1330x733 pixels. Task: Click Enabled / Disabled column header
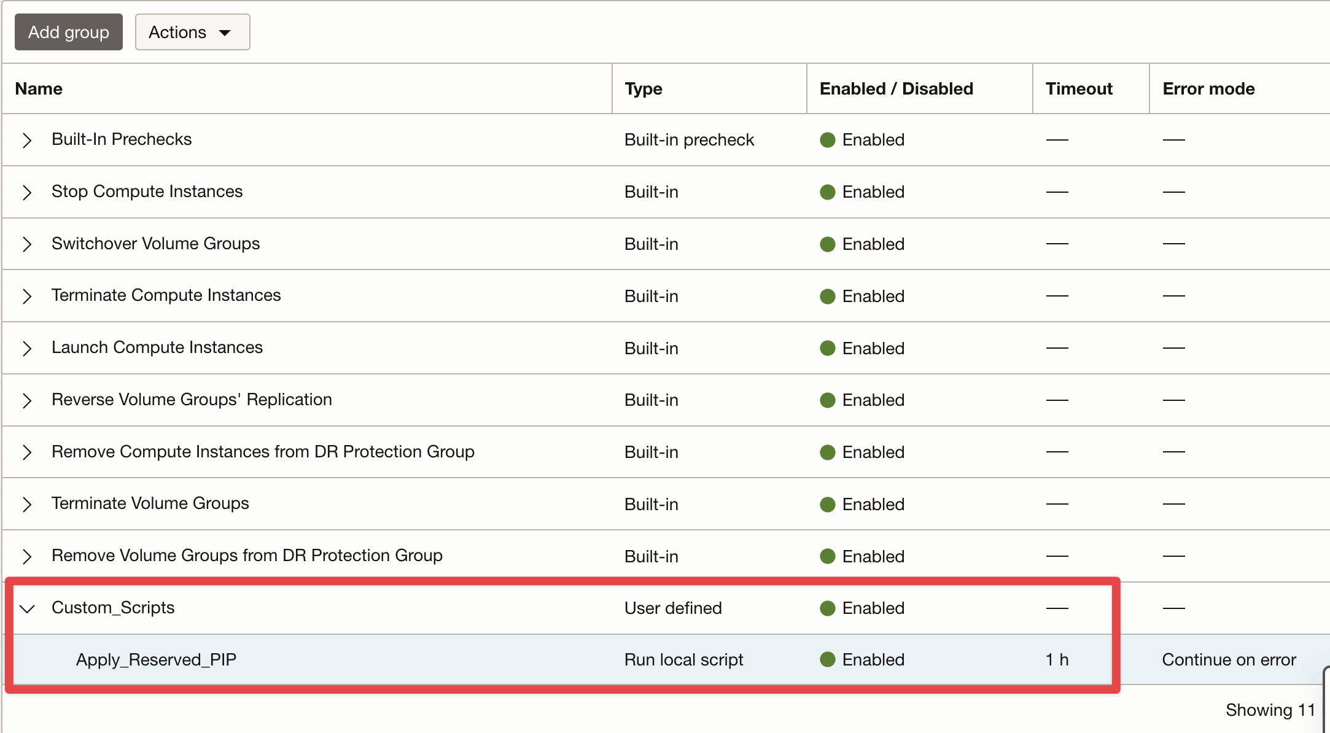point(896,89)
